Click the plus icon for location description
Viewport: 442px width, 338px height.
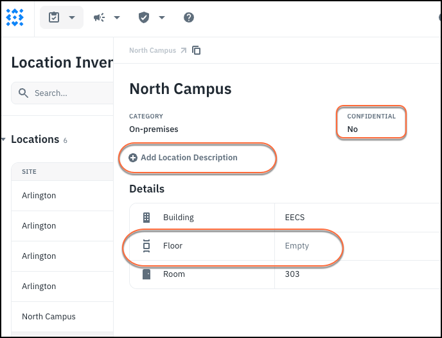(133, 158)
